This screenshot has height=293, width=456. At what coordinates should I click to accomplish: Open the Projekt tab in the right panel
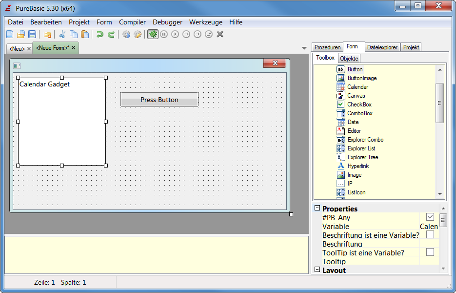tap(411, 47)
